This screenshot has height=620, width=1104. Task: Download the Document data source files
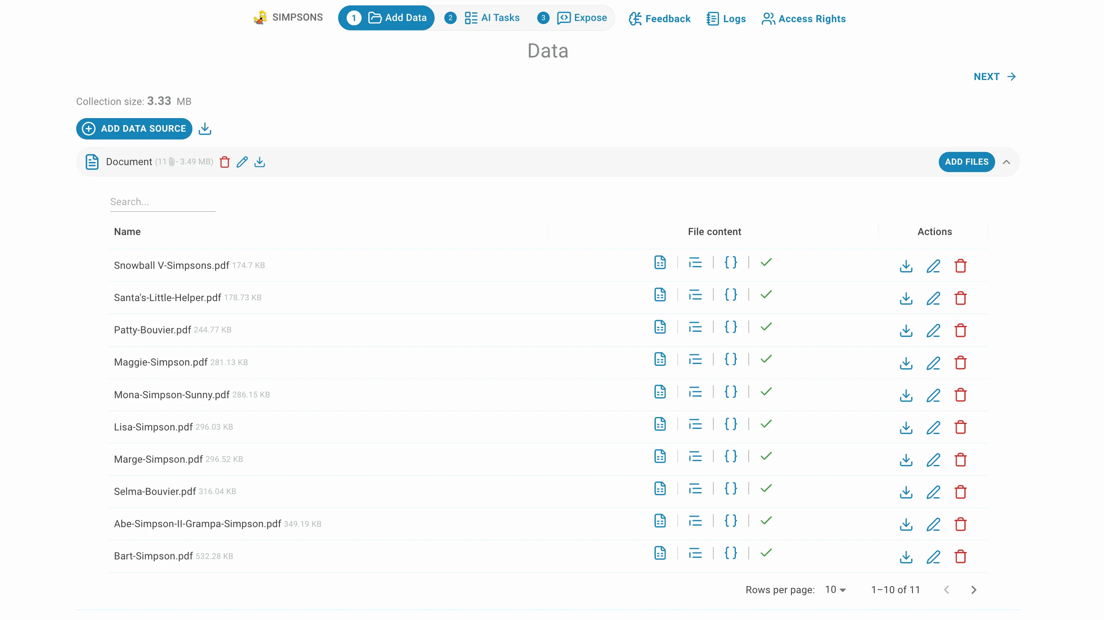tap(260, 162)
